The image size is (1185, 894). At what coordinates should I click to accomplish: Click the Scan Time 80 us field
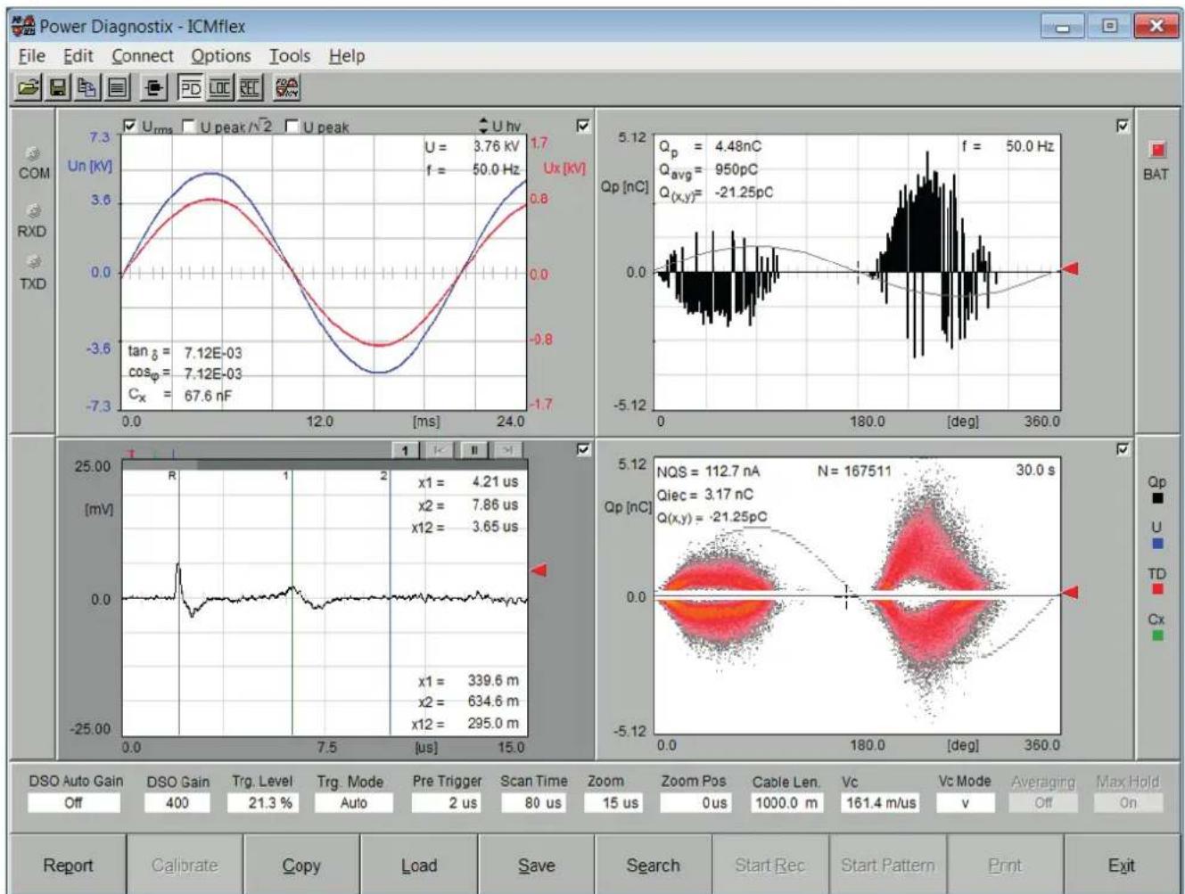click(533, 802)
